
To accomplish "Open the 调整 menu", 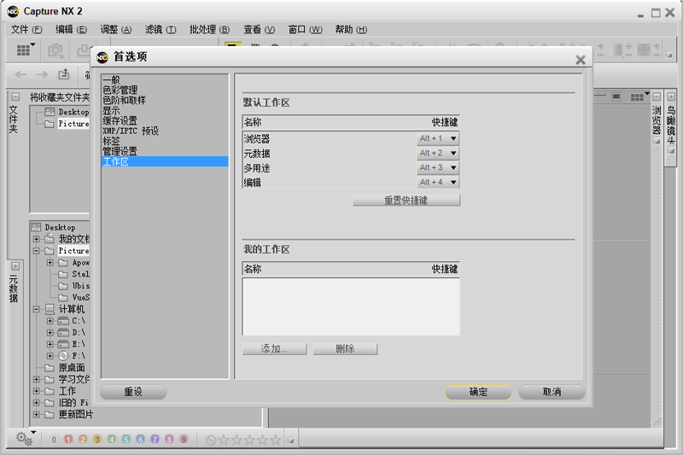I will (116, 30).
